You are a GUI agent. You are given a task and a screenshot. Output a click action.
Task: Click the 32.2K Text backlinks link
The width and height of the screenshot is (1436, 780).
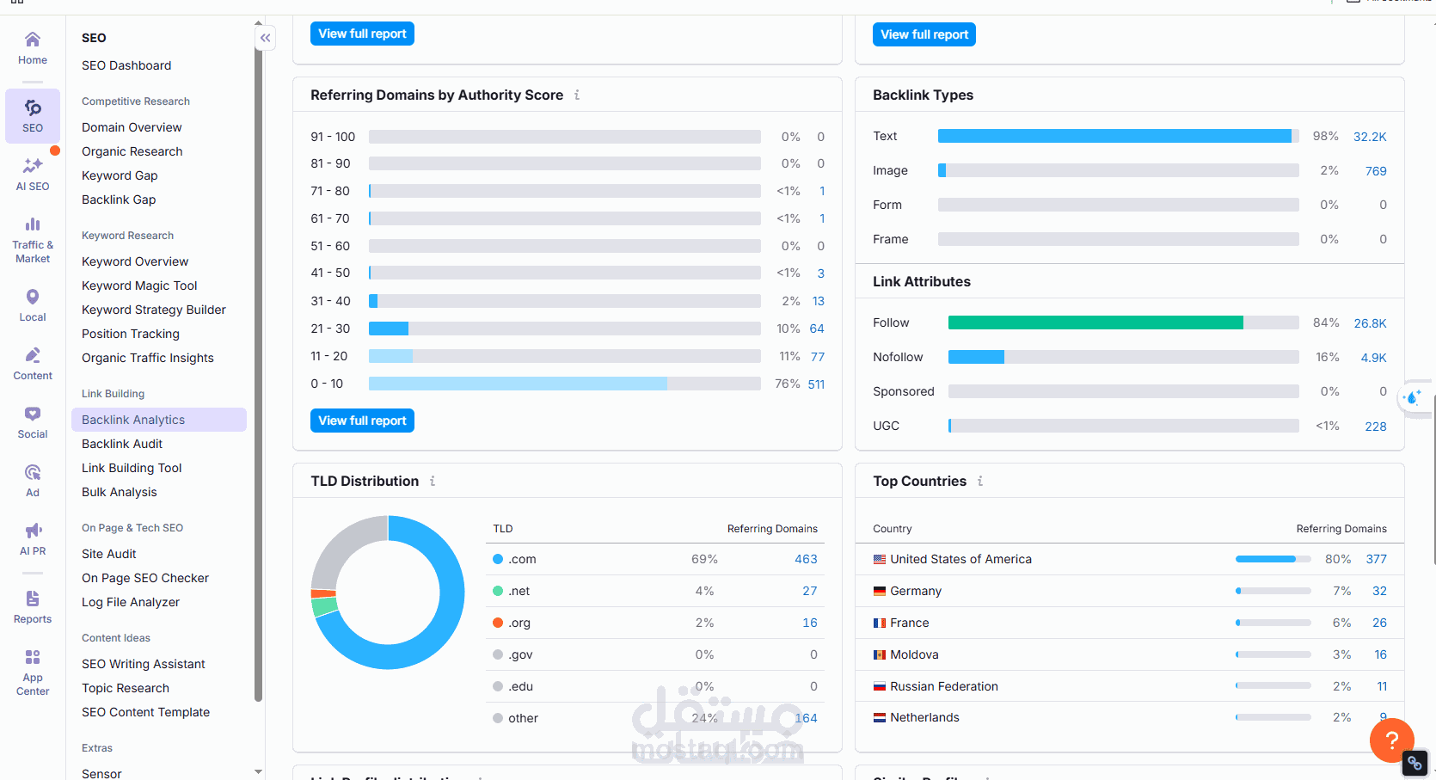(x=1370, y=137)
